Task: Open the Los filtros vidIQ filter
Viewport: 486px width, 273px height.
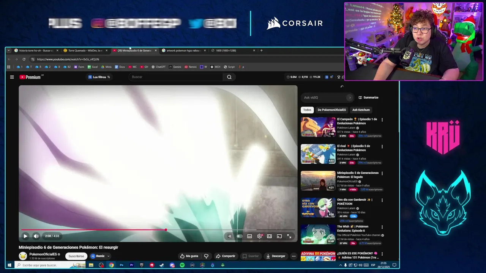Action: [x=99, y=77]
